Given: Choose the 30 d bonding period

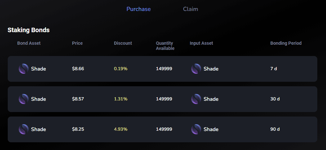Looking at the screenshot, I should 275,99.
